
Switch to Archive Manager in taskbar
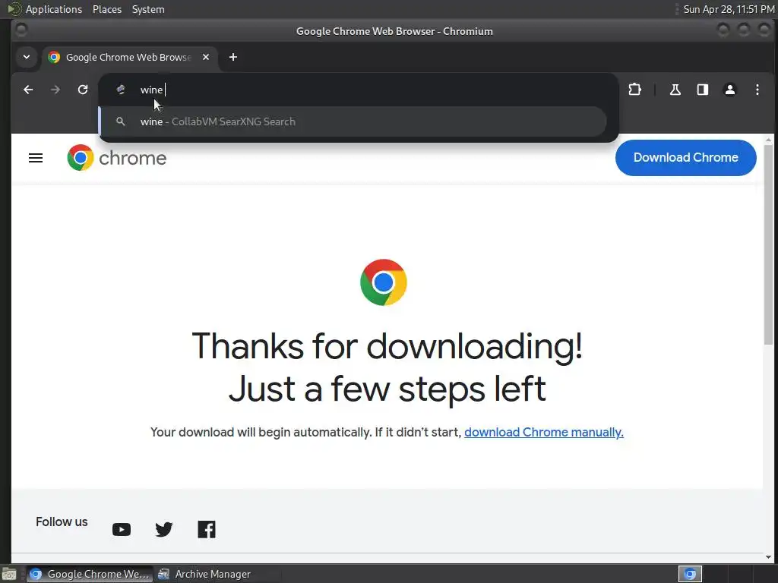tap(204, 574)
